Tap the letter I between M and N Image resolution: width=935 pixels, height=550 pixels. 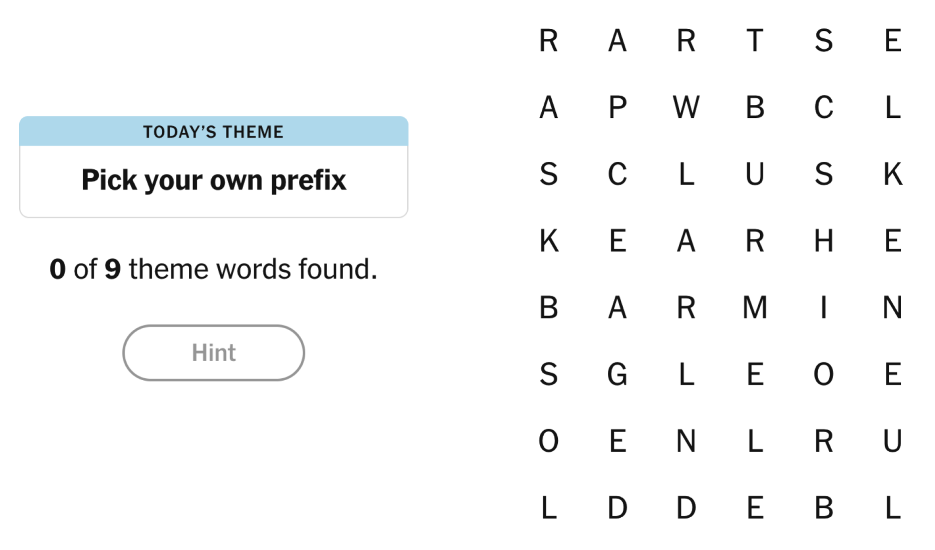[x=824, y=308]
